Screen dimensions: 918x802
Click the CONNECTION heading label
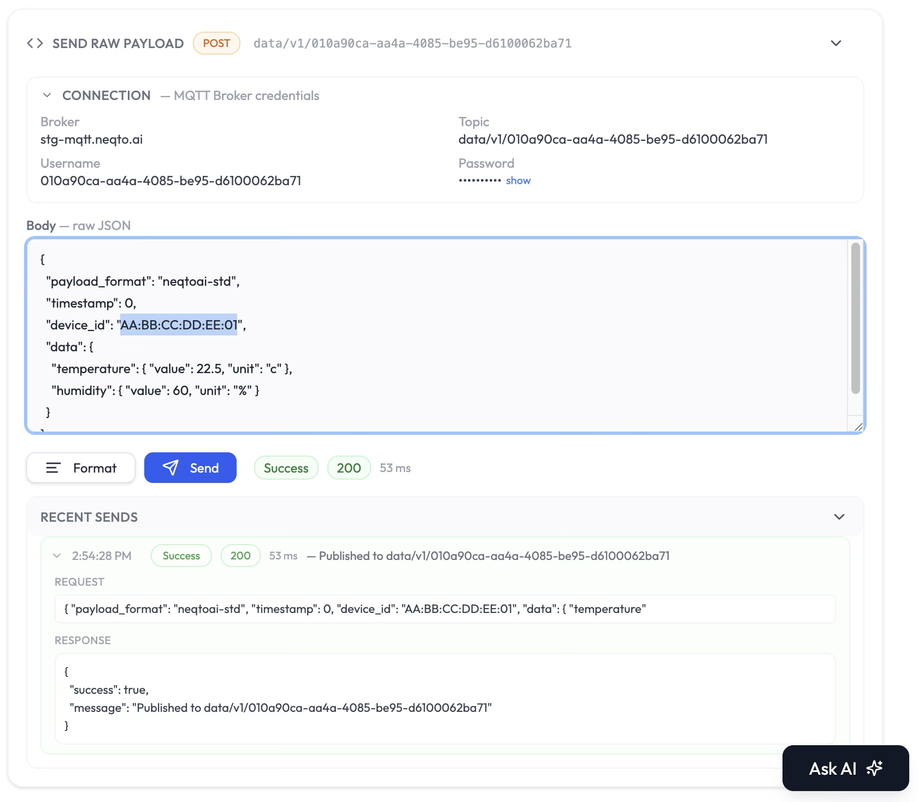tap(107, 95)
